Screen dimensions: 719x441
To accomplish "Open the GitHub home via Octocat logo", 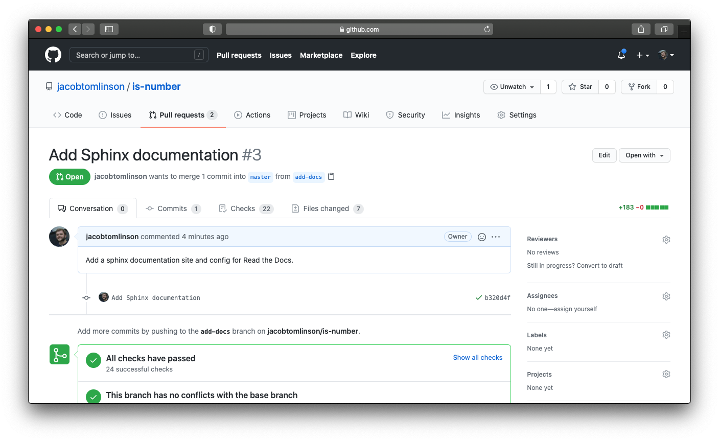I will point(53,55).
